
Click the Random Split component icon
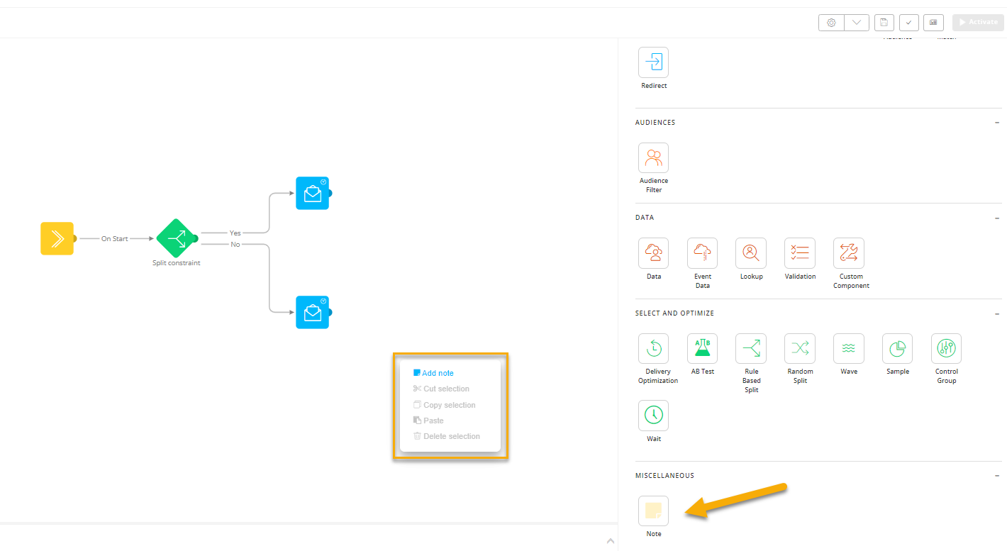[800, 348]
